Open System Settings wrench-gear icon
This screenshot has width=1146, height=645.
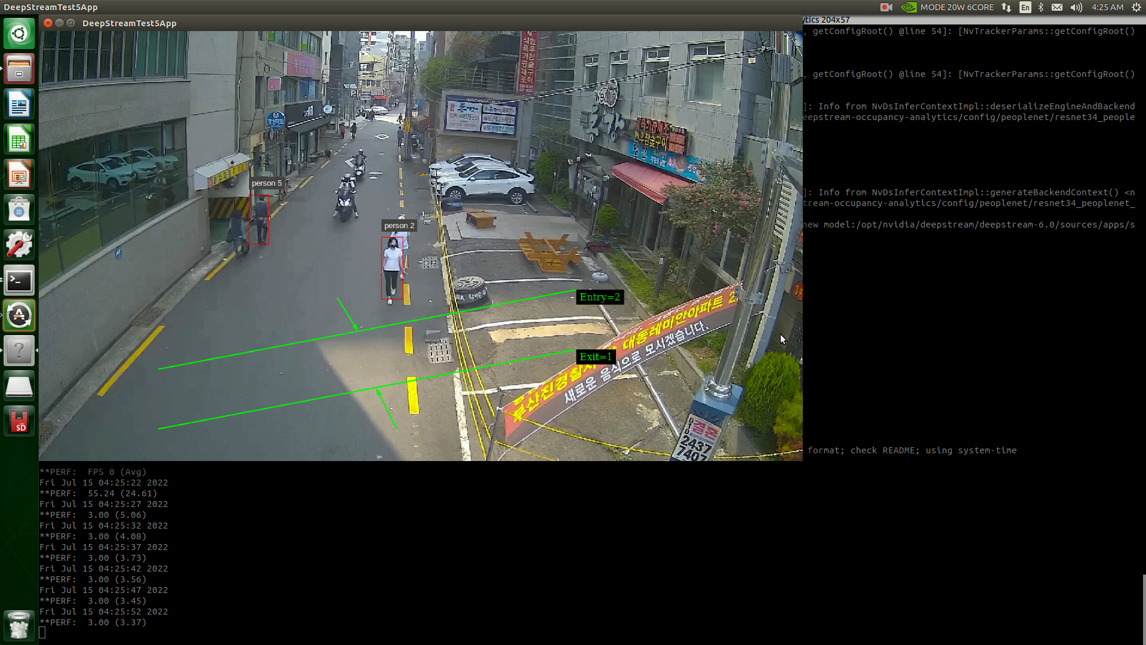(x=19, y=245)
